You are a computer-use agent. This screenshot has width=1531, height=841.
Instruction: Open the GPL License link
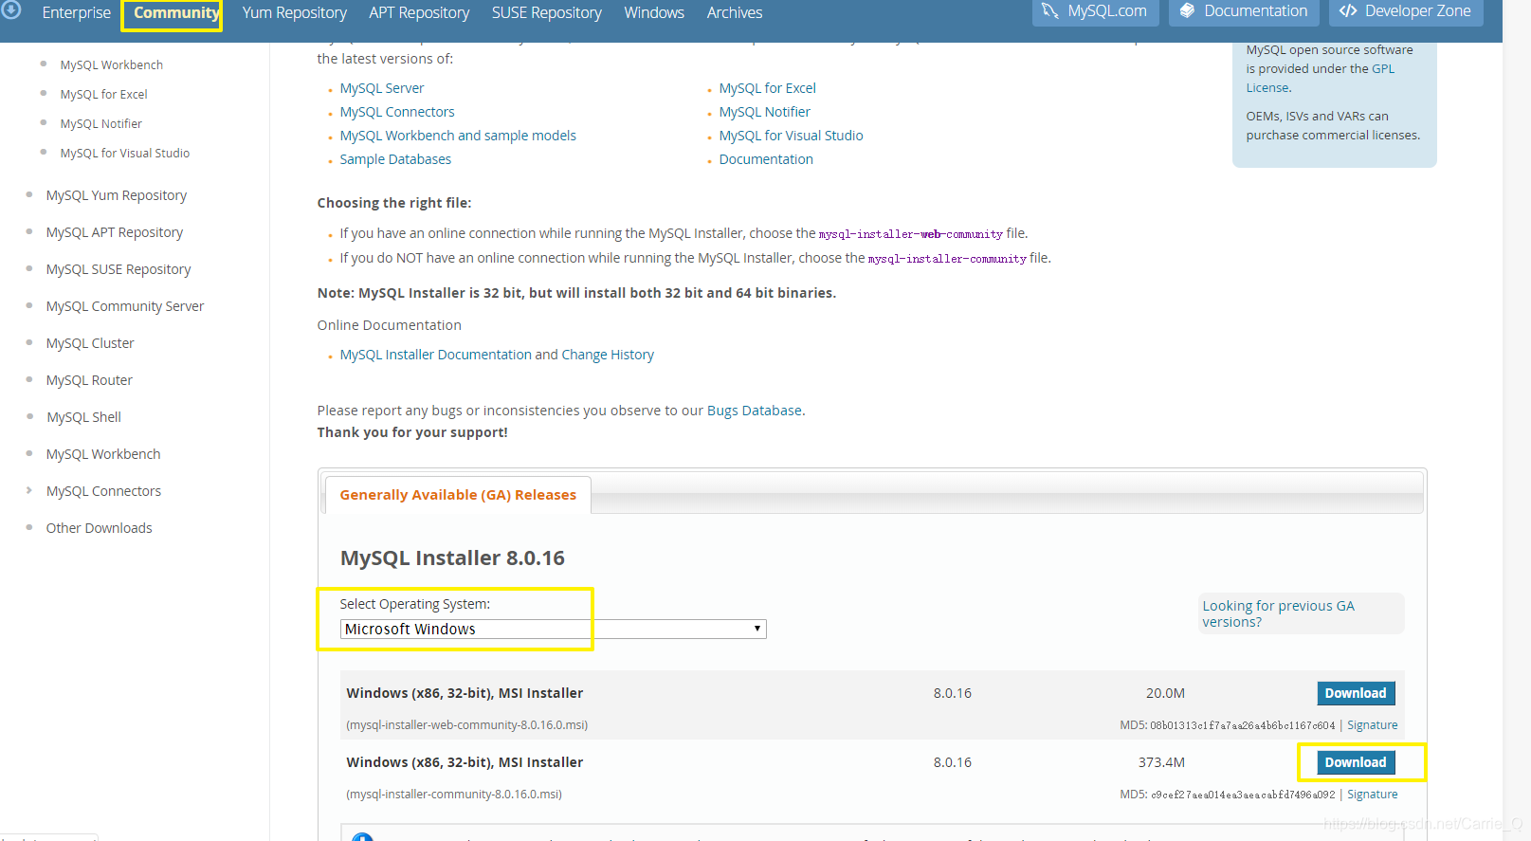[1320, 78]
